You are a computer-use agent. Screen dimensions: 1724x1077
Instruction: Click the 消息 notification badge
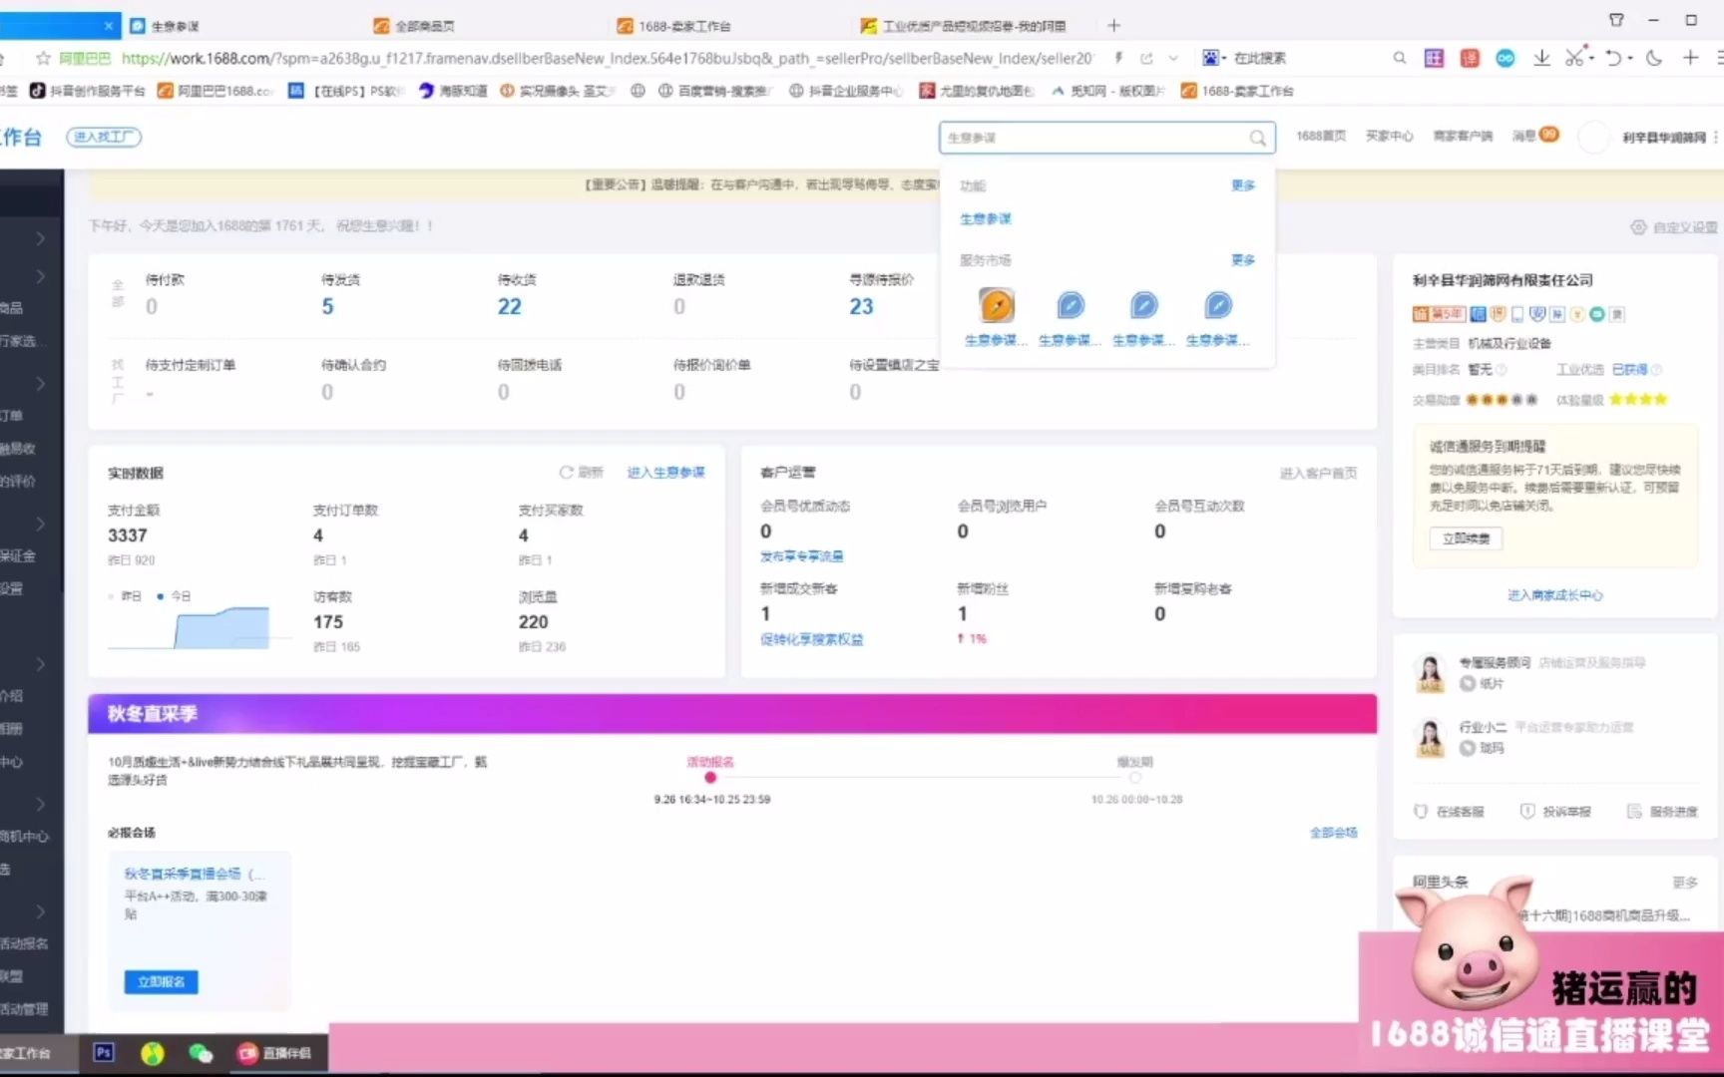coord(1548,134)
